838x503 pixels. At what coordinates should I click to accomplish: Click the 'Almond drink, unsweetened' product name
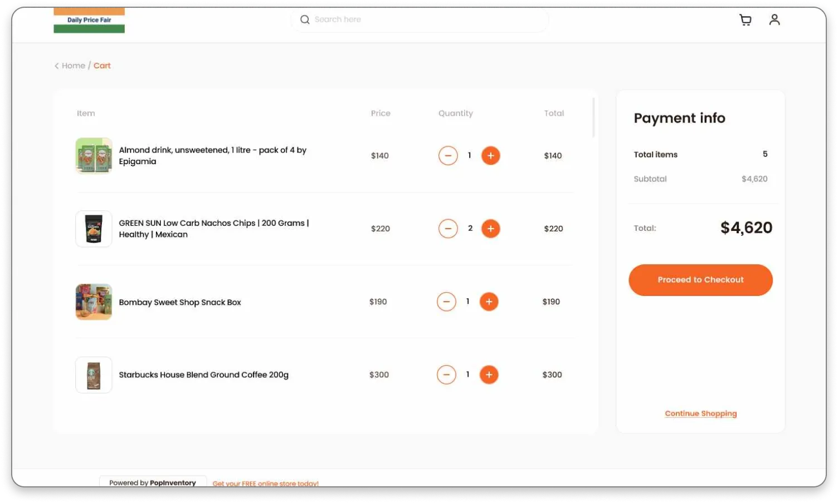[x=213, y=156]
